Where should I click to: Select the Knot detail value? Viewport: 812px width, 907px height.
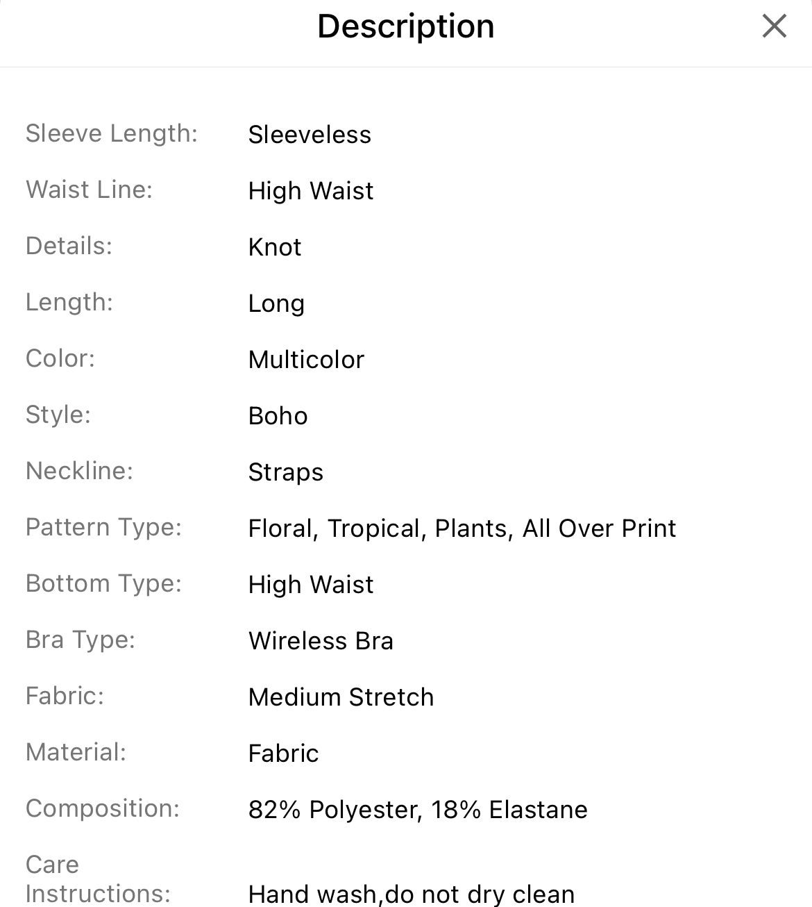point(275,247)
